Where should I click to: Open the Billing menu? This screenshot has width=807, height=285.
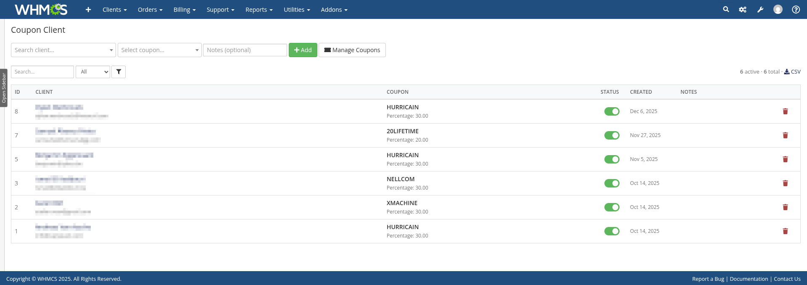[185, 9]
